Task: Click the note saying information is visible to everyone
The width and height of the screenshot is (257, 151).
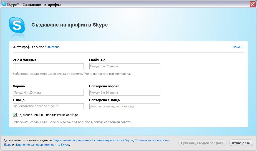Action: 72,74
